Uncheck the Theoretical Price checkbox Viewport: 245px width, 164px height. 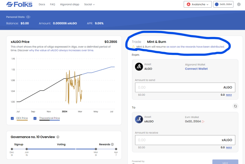[x=35, y=118]
